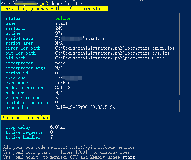The height and width of the screenshot is (160, 191).
Task: Click the uptime value 97s
Action: tap(59, 33)
